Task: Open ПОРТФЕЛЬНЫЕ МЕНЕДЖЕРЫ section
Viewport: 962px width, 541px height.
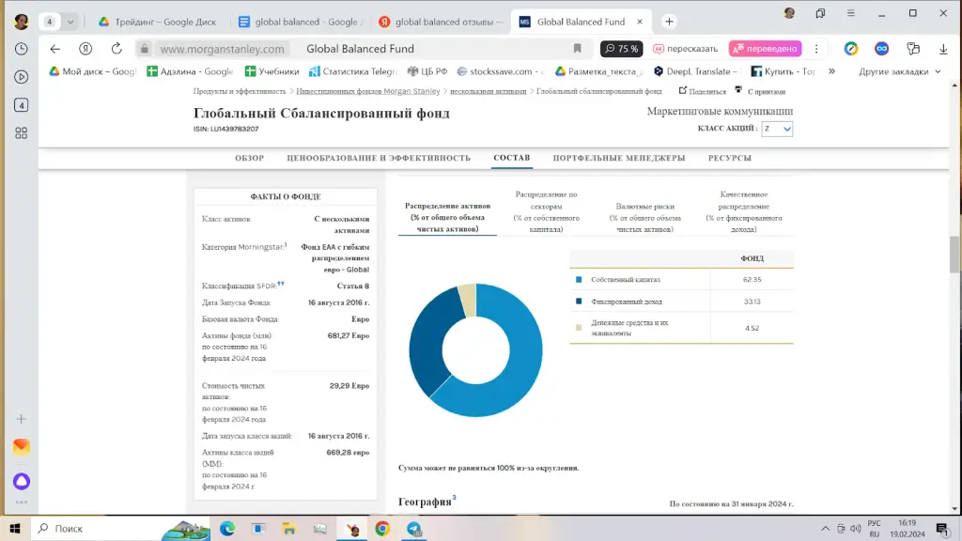Action: 618,158
